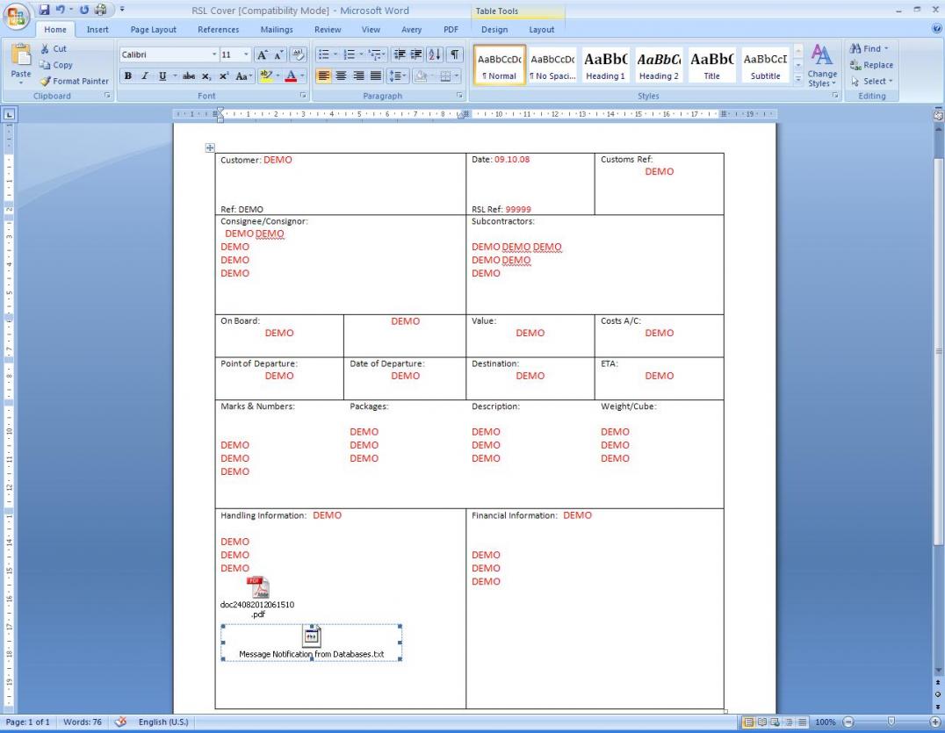Apply the Heading 1 style

605,65
